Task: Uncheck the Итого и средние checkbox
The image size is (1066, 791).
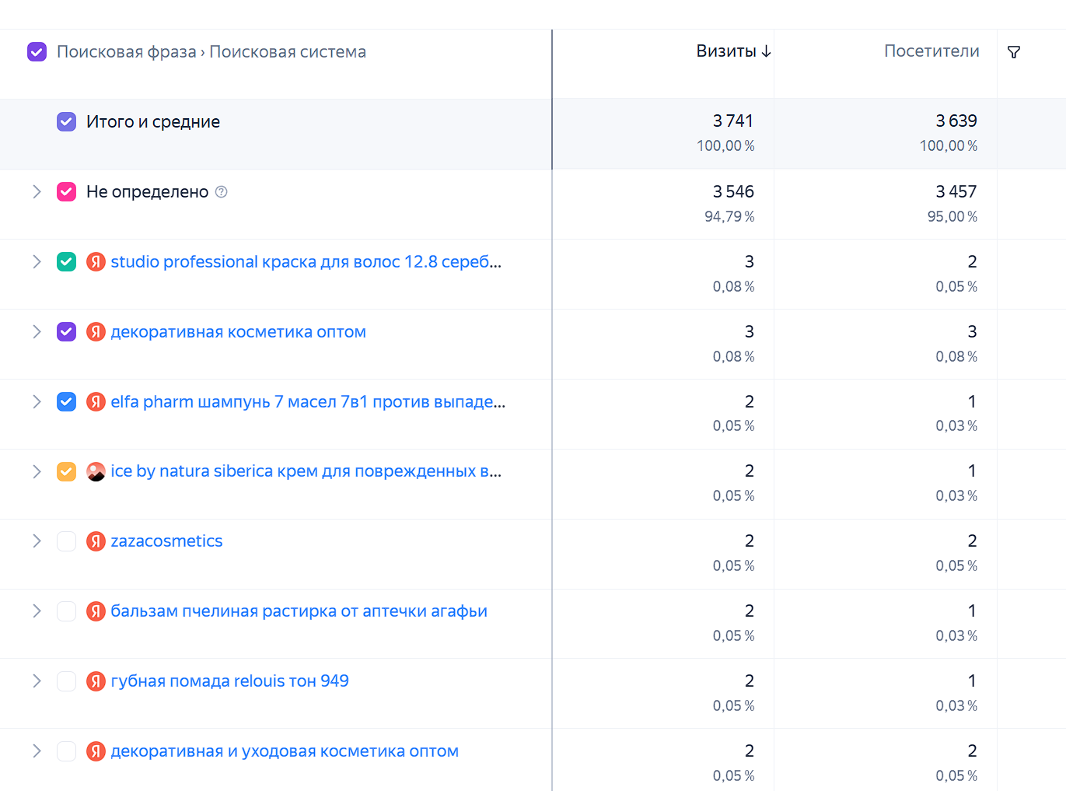Action: [x=66, y=122]
